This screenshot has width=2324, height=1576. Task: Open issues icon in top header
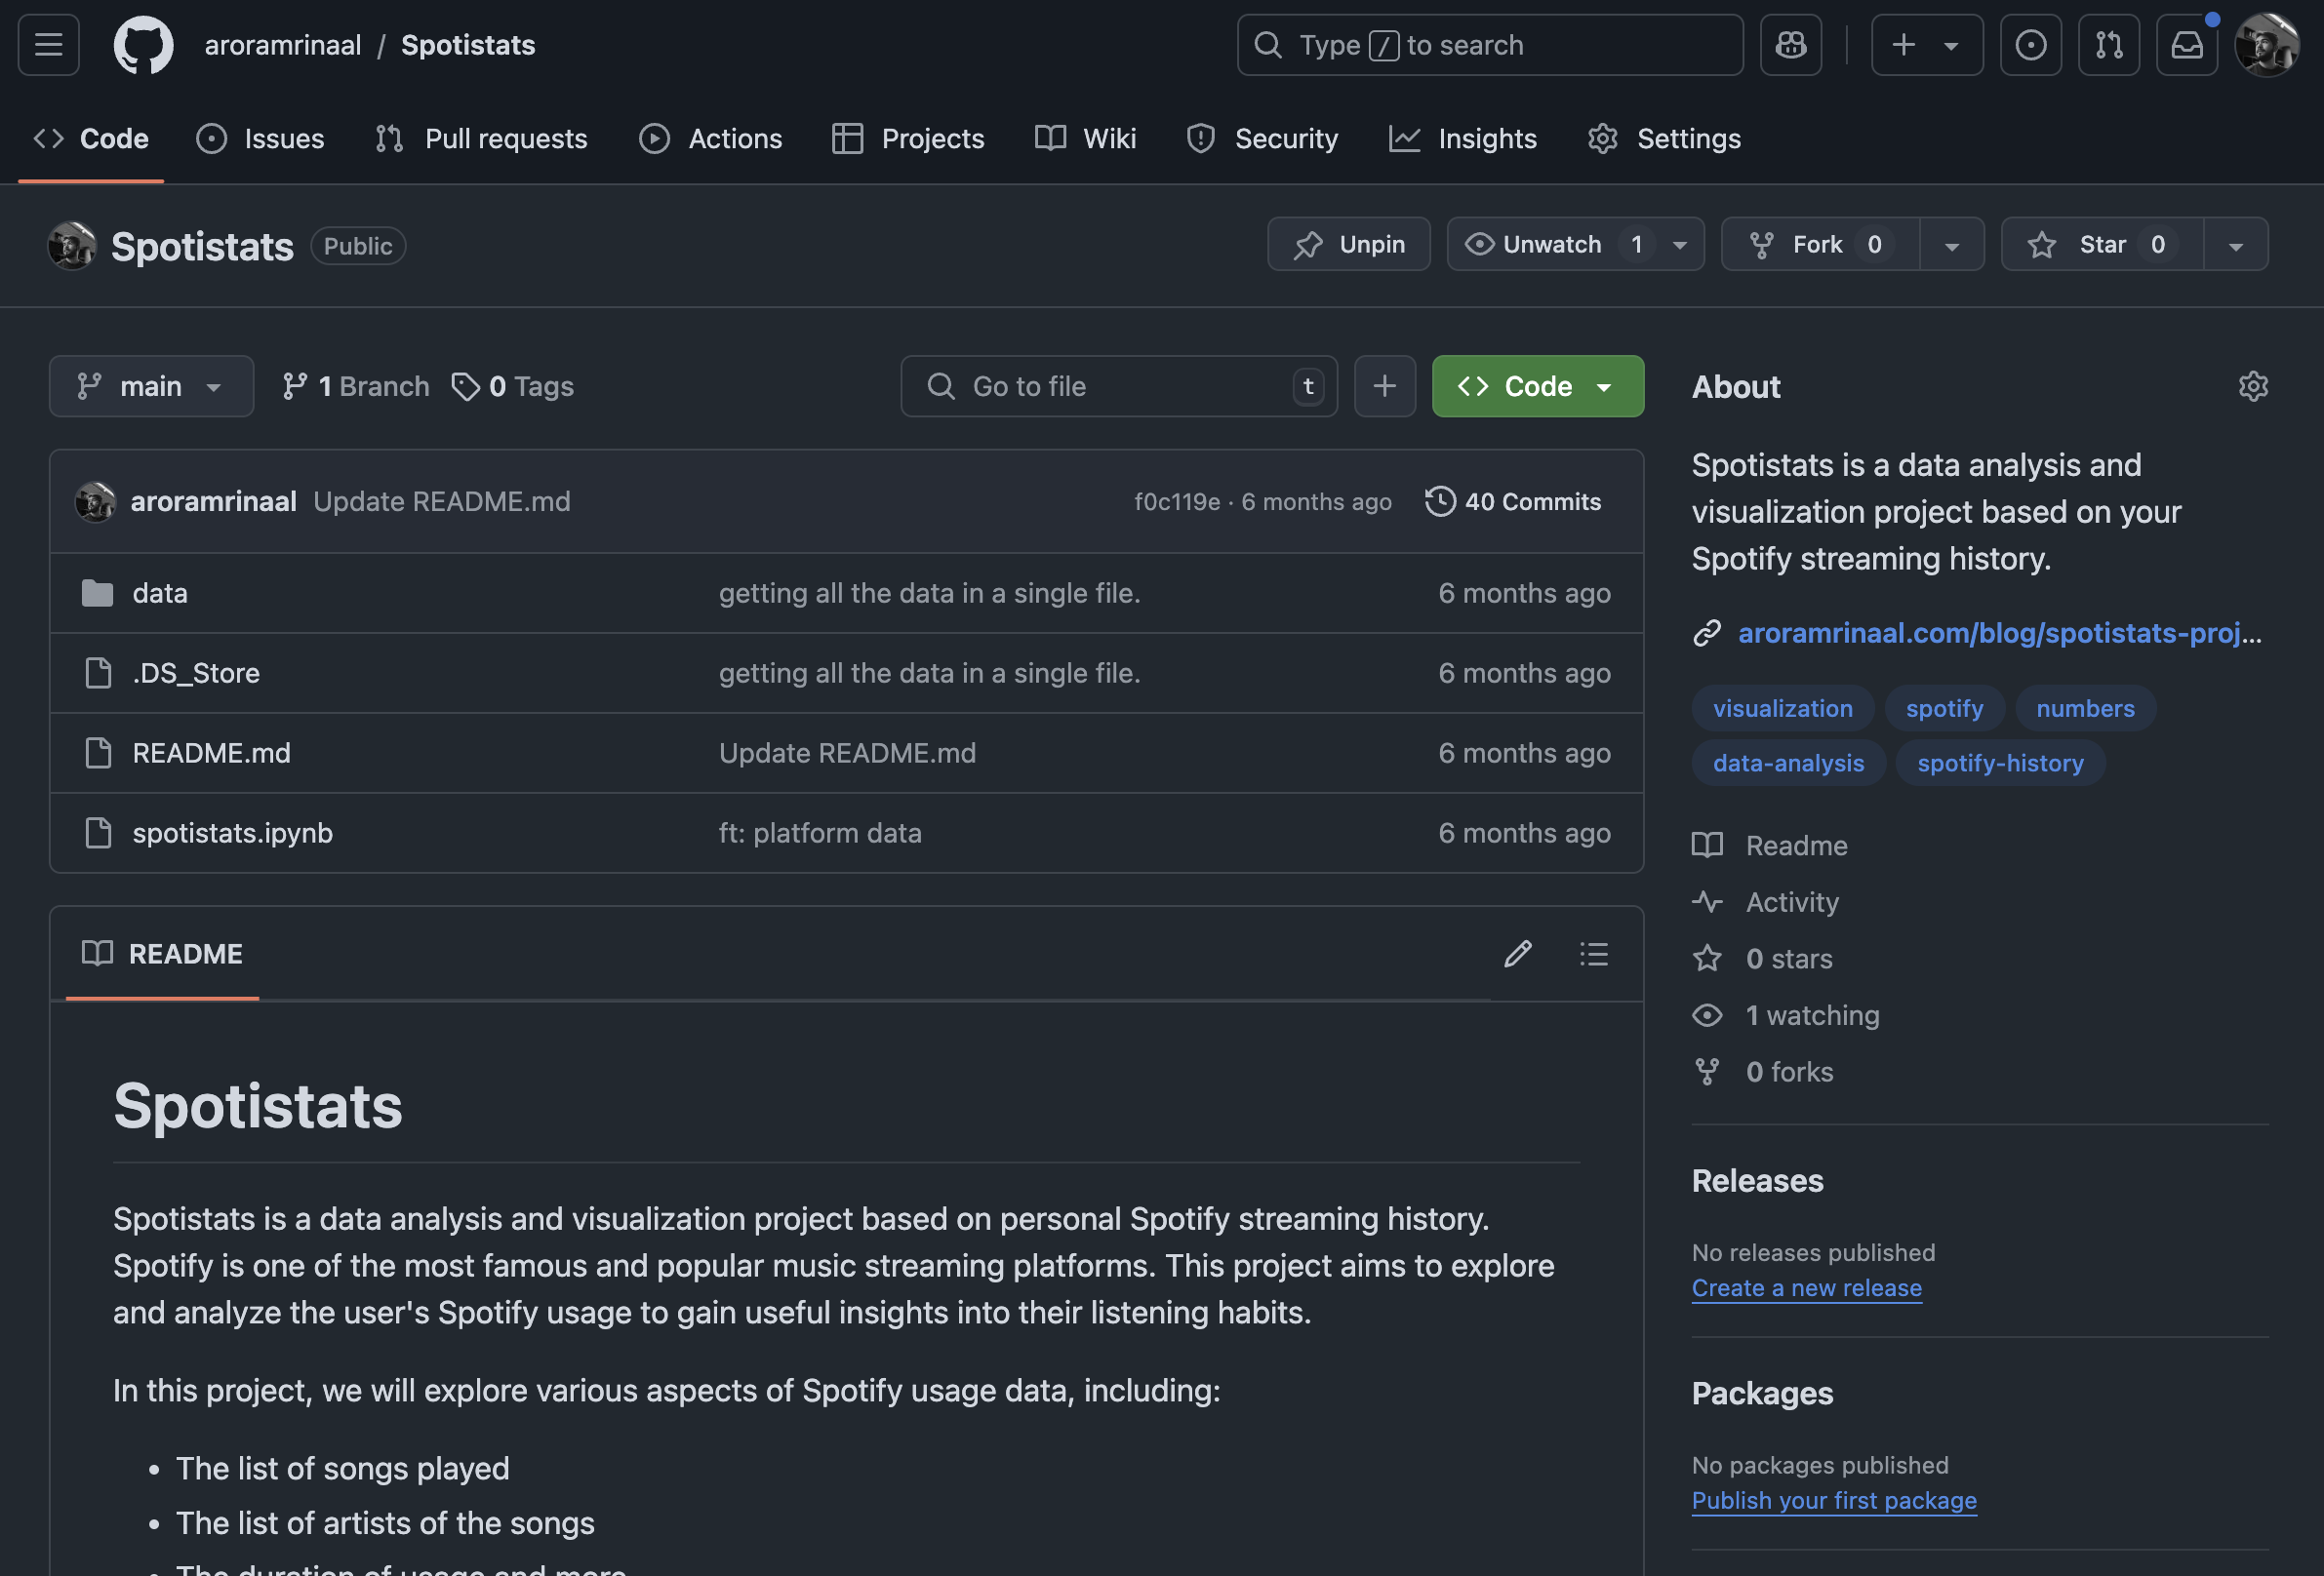coord(2030,45)
